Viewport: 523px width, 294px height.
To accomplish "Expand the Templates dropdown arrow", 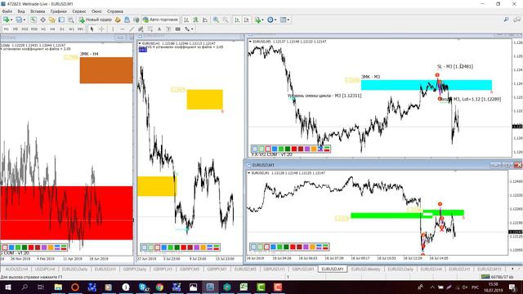I will click(x=288, y=20).
